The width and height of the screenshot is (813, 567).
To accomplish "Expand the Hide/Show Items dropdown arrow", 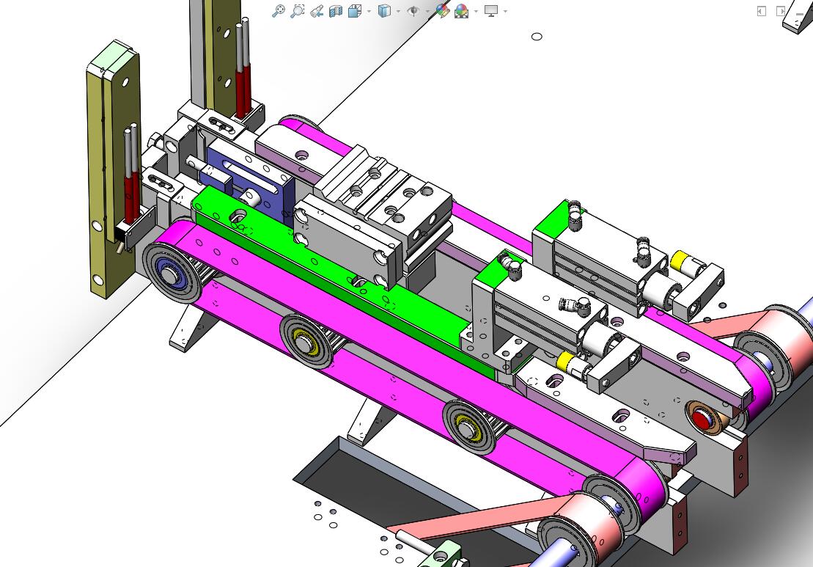I will click(x=427, y=12).
